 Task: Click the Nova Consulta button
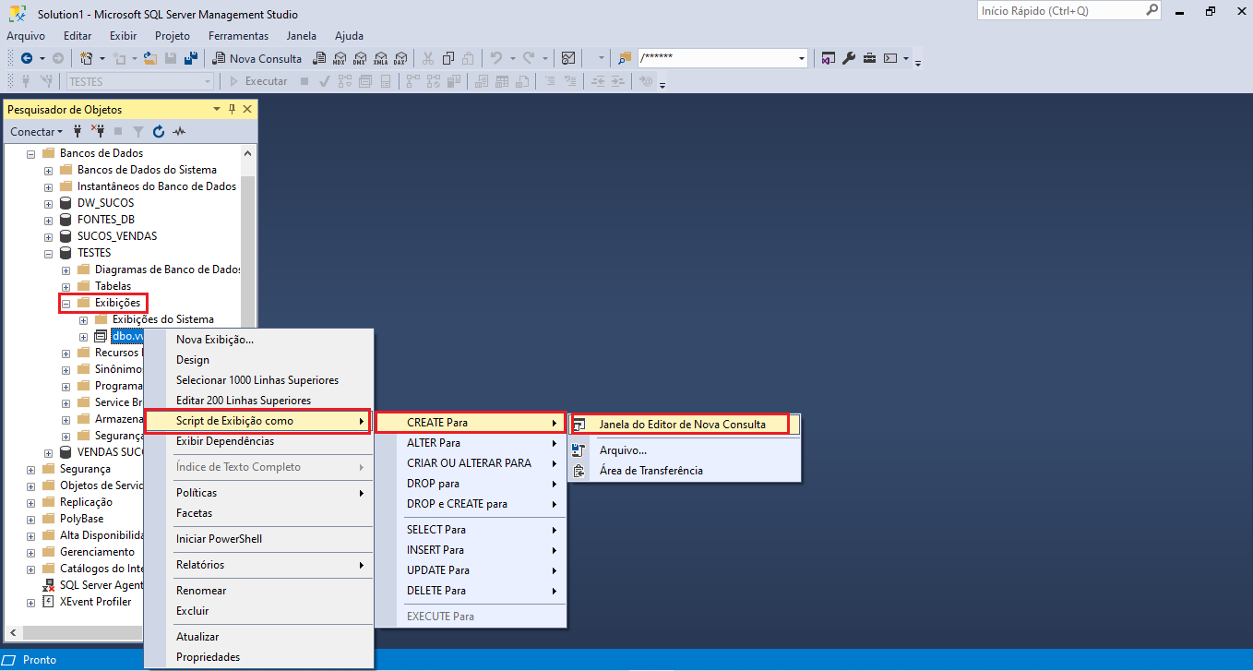[x=257, y=58]
